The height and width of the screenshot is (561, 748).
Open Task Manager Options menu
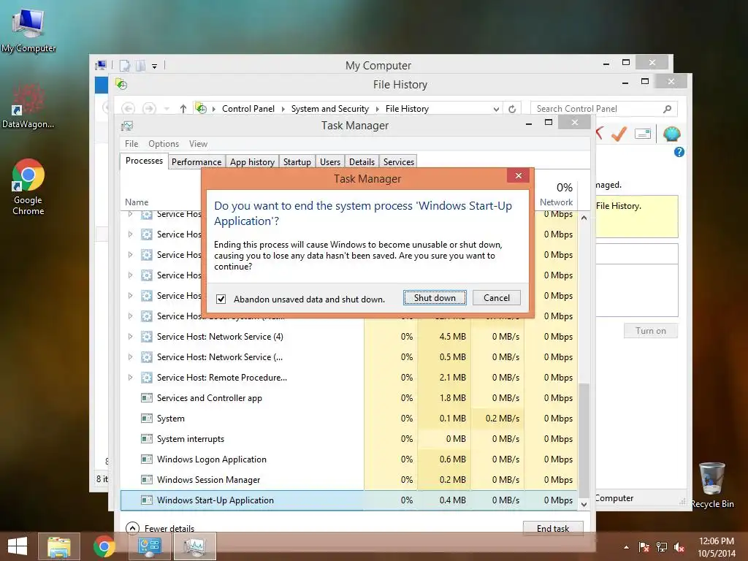(164, 144)
